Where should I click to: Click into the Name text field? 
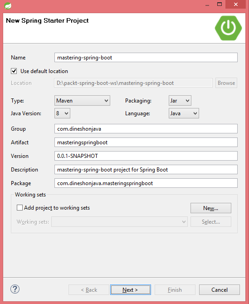click(x=146, y=58)
